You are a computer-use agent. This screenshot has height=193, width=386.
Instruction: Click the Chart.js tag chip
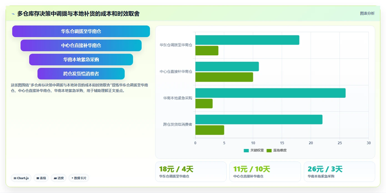tap(21, 178)
